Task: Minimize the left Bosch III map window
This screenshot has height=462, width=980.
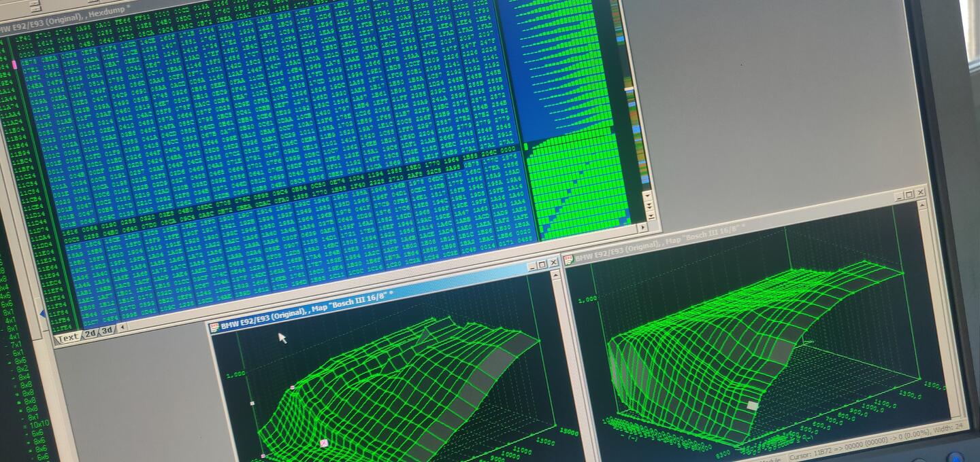Action: pos(532,266)
